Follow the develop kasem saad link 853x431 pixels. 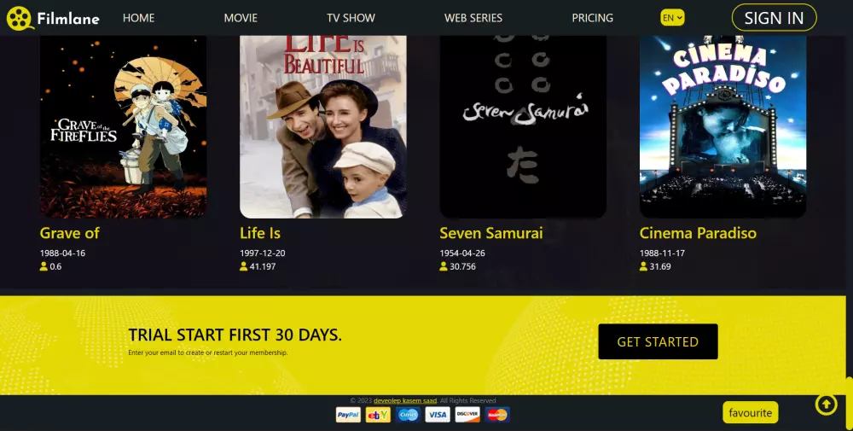(x=405, y=400)
